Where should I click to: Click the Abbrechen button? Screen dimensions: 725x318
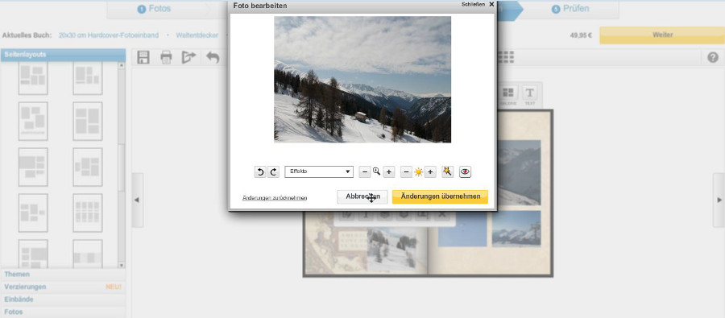coord(362,196)
